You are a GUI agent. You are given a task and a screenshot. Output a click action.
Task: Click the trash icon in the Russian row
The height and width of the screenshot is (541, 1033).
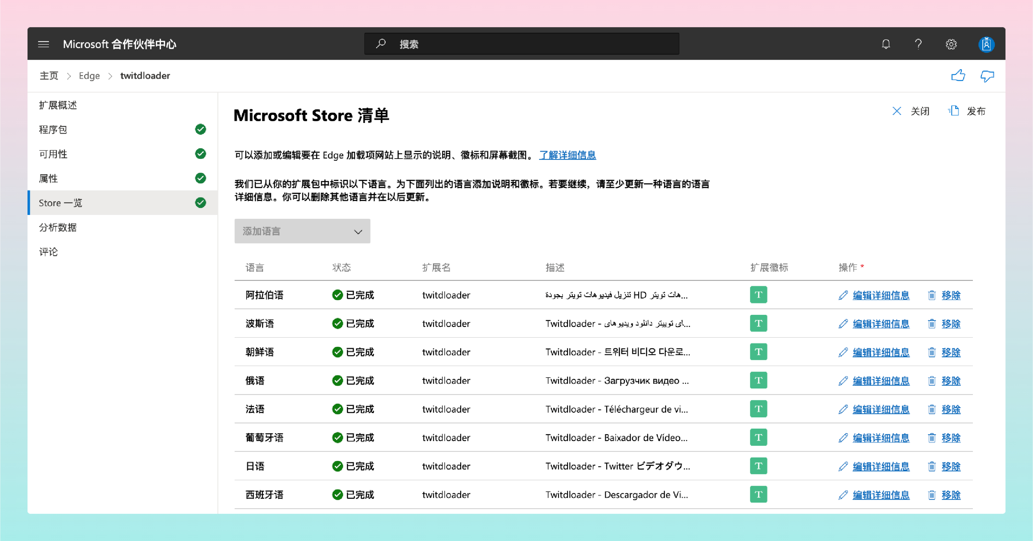click(x=931, y=381)
